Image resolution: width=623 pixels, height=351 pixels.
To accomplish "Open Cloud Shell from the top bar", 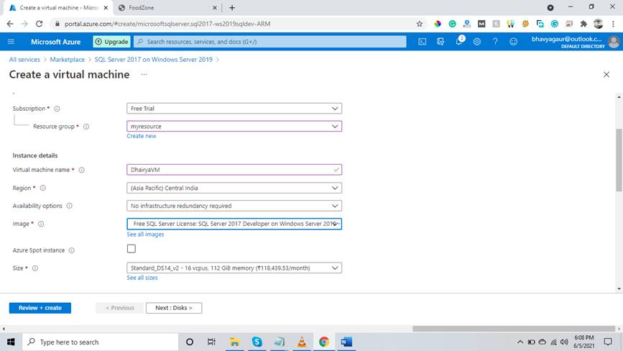I will [x=422, y=42].
